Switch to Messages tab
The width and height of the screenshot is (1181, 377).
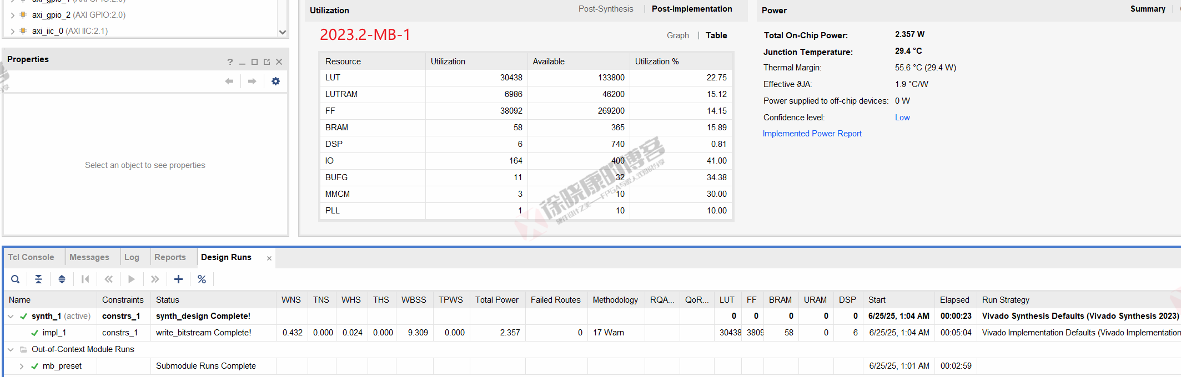(89, 257)
